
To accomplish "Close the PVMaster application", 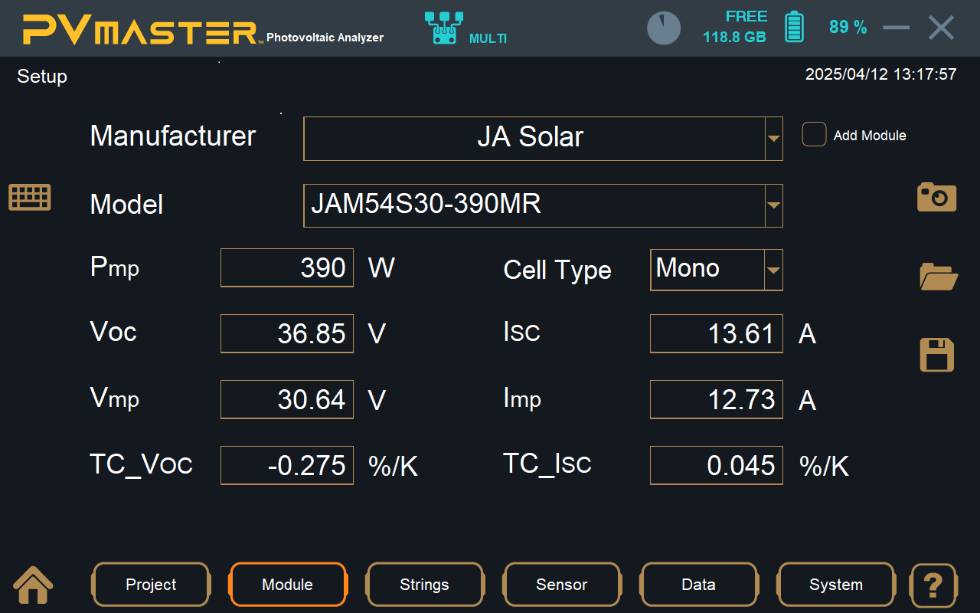I will (942, 28).
